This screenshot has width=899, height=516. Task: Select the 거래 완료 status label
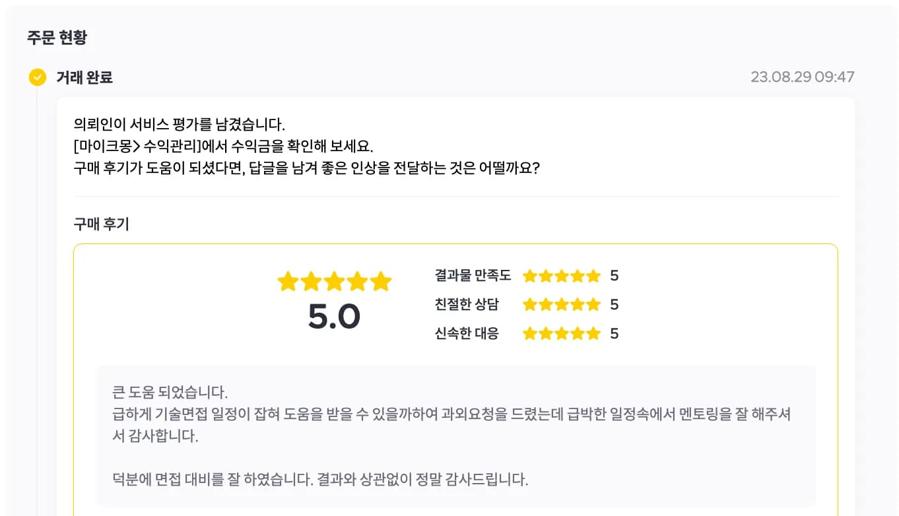[84, 77]
